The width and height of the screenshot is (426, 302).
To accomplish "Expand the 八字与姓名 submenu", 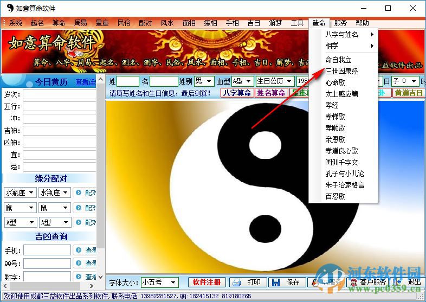I will [344, 34].
